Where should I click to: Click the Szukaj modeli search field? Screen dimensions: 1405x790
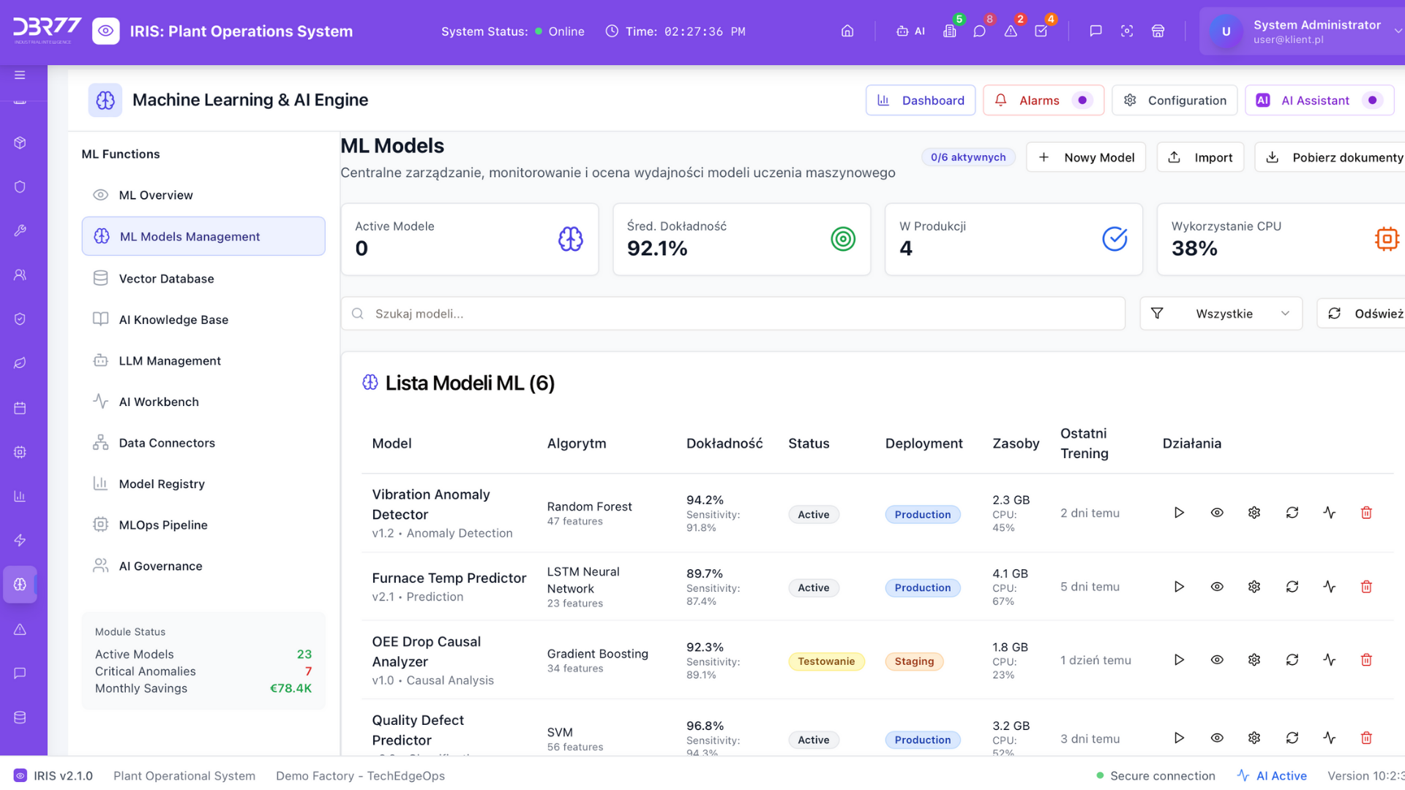pos(732,314)
